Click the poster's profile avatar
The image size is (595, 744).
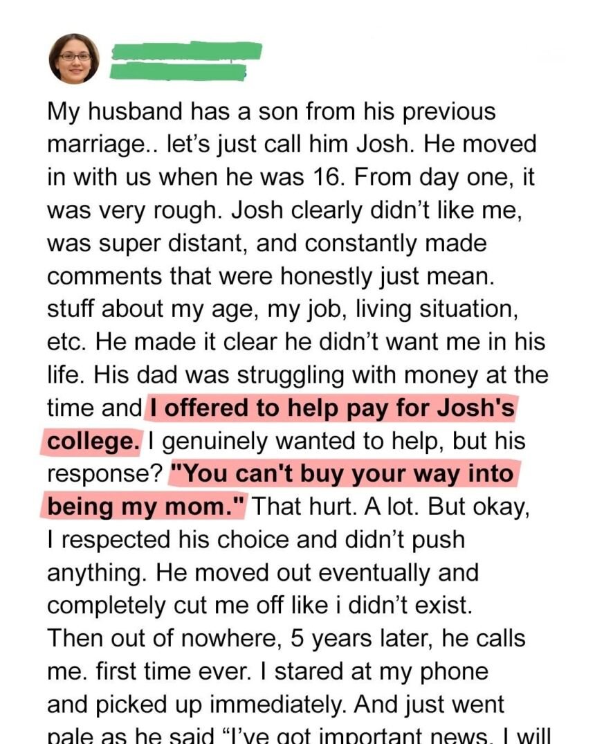74,58
